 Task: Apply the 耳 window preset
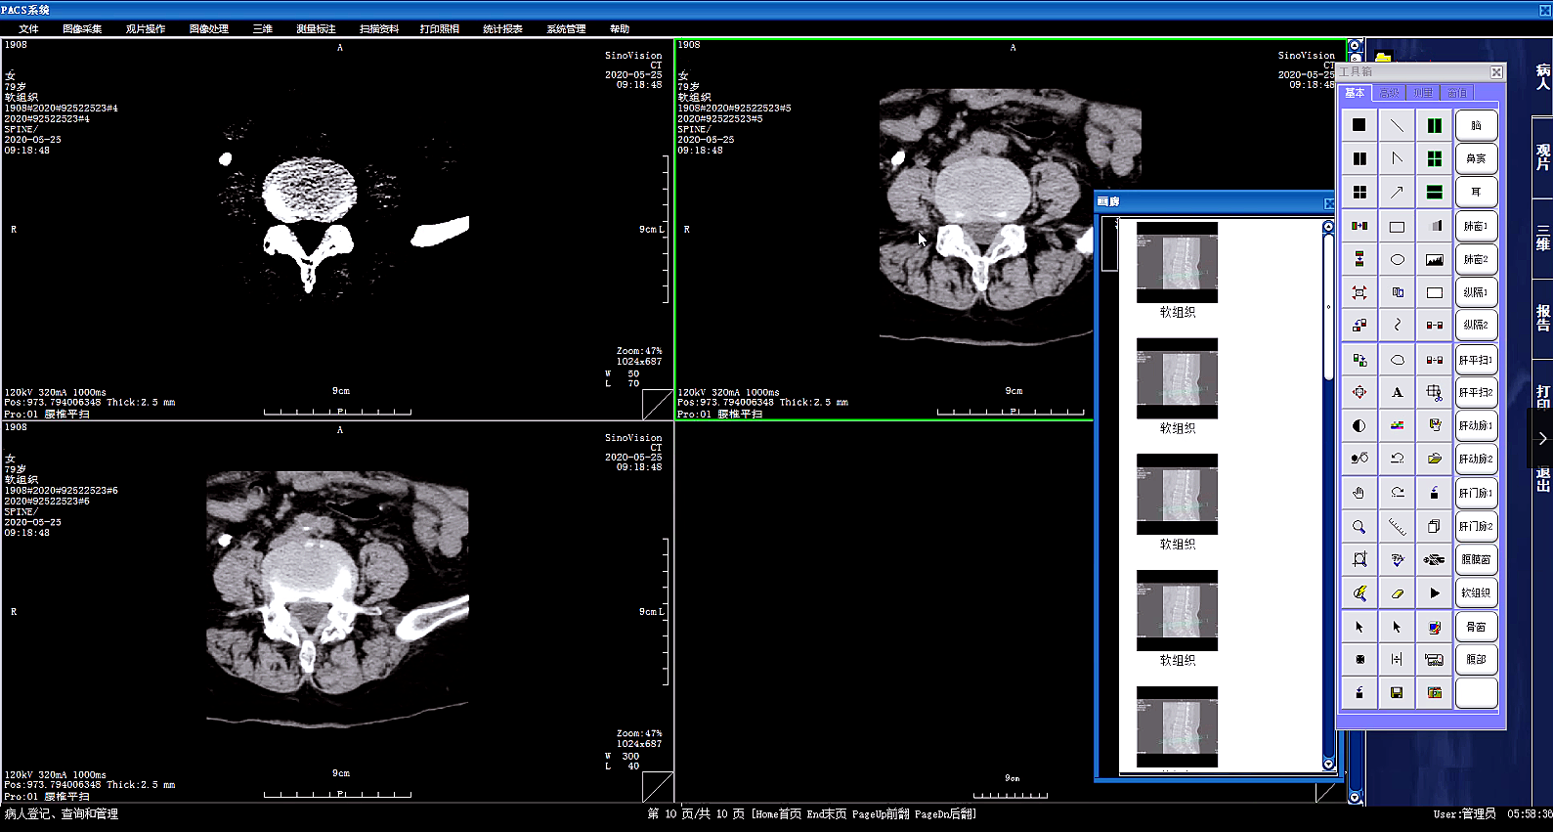coord(1476,193)
